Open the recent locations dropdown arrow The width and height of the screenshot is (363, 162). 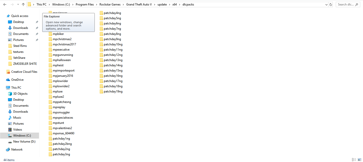[x=18, y=4]
